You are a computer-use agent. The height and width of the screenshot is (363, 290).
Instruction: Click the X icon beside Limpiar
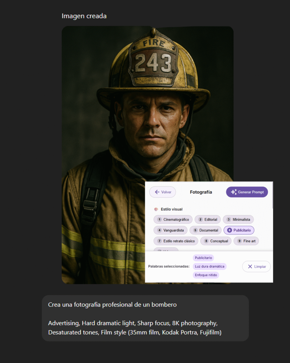[250, 267]
